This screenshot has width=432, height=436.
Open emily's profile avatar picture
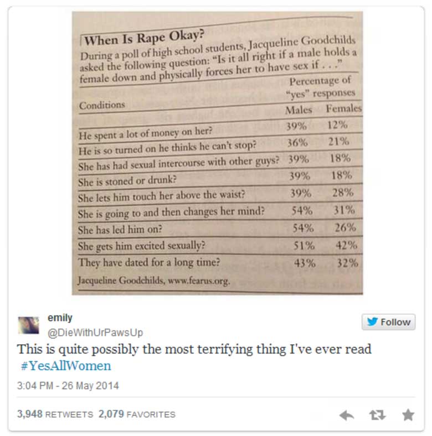pyautogui.click(x=29, y=325)
